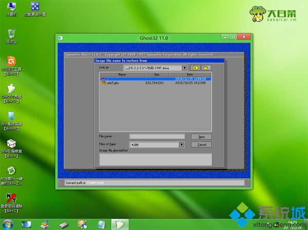Click the Cancel button
The width and height of the screenshot is (308, 230).
201,144
